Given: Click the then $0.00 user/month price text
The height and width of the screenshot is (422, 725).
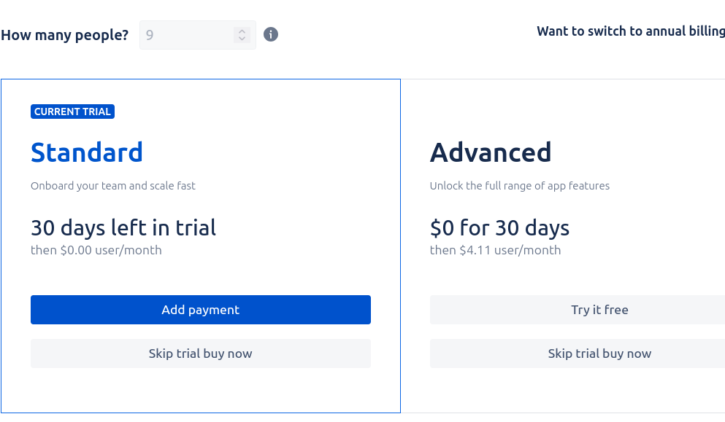Looking at the screenshot, I should (x=96, y=250).
